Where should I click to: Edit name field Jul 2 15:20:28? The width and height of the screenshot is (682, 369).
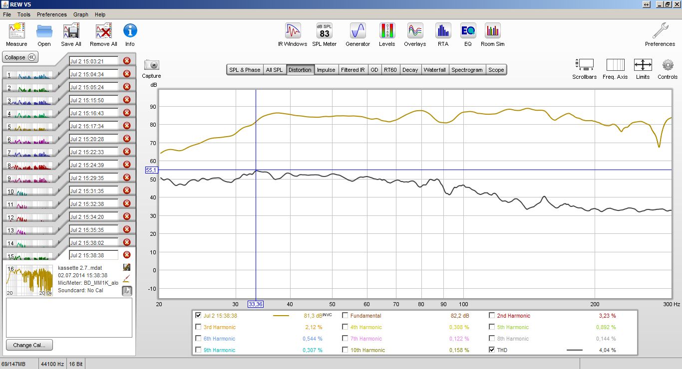(x=93, y=139)
